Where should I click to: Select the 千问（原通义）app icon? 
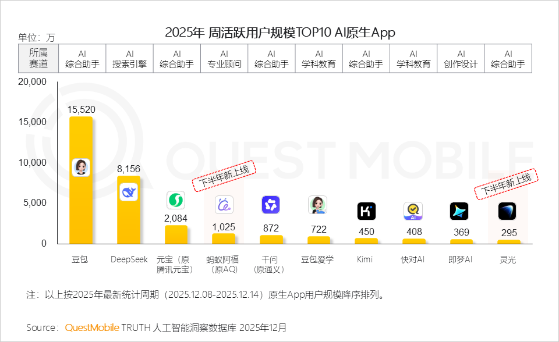271,205
